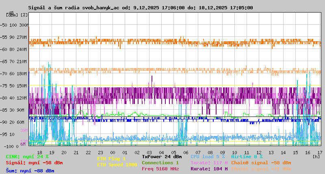Click the "-70" dBm scale label
Image resolution: width=325 pixels, height=174 pixels.
pyautogui.click(x=3, y=74)
